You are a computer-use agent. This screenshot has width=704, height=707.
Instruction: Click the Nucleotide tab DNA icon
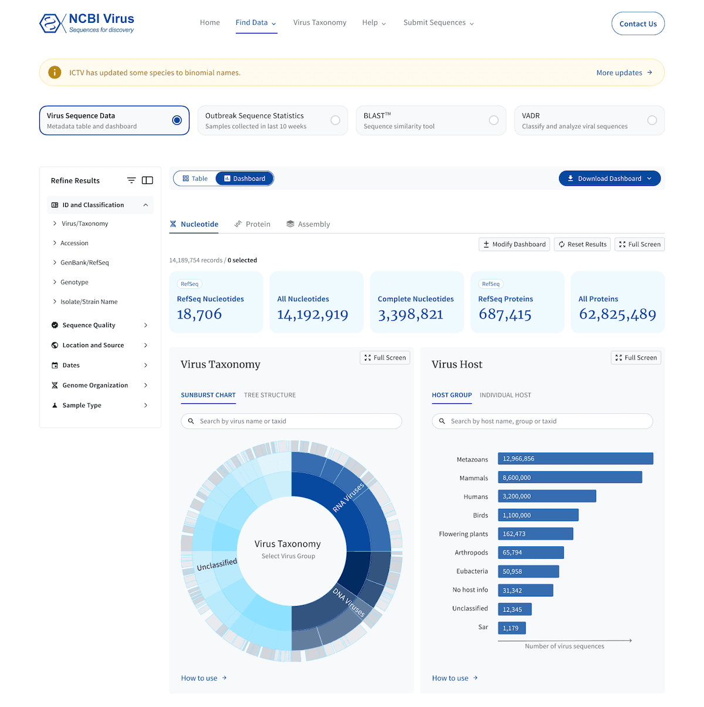point(173,224)
